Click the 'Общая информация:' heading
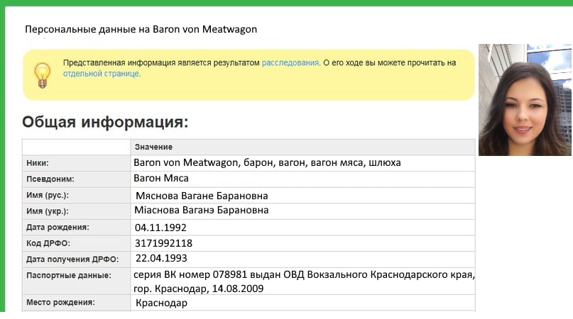Screen dimensions: 573x319 point(105,122)
